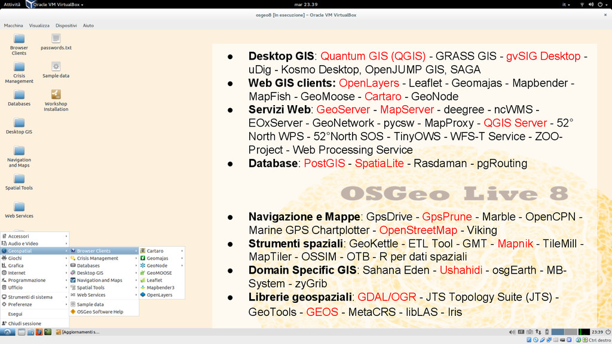The width and height of the screenshot is (612, 344).
Task: Launch GeoMOOSE from the Browser Clients menu
Action: click(161, 273)
